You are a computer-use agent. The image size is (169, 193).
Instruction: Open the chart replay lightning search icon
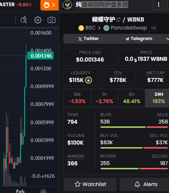[24, 20]
